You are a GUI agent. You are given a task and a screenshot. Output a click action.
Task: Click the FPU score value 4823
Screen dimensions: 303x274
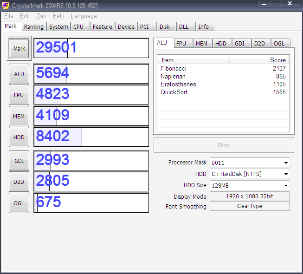coord(52,94)
